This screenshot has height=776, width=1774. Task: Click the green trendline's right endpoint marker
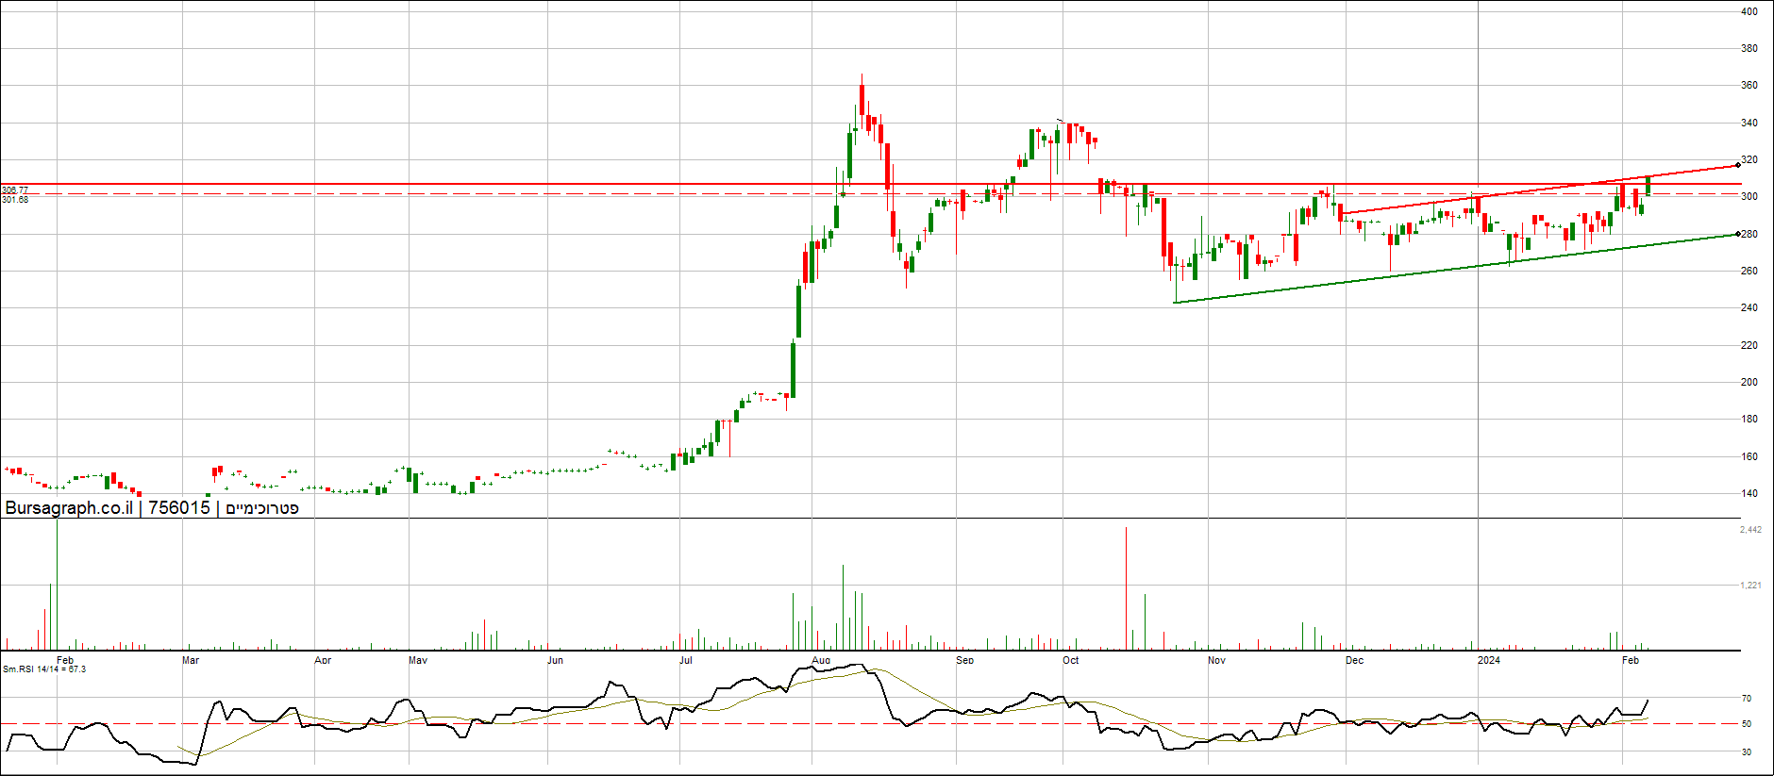[x=1738, y=234]
